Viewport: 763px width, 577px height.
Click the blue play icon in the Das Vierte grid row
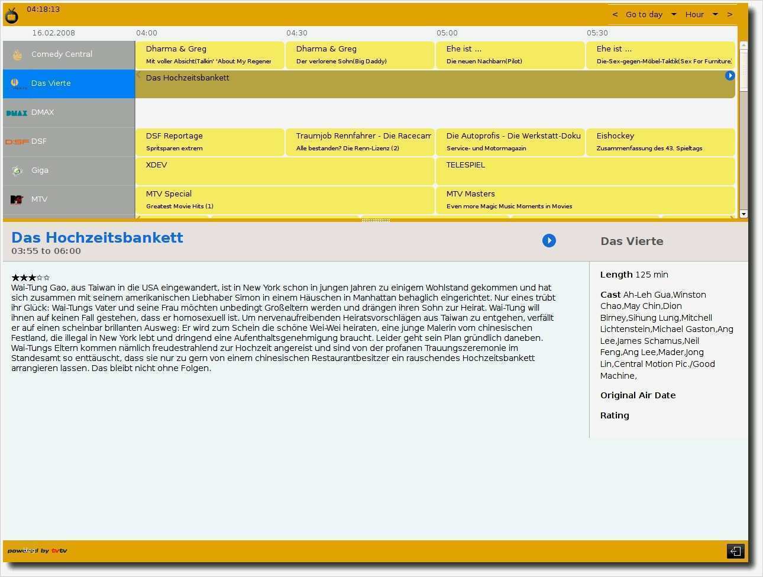coord(729,76)
